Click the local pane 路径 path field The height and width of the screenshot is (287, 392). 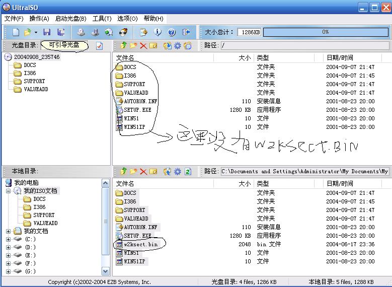click(305, 171)
